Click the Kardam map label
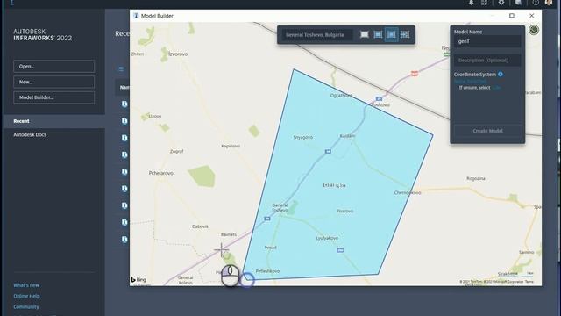561x316 pixels. tap(347, 136)
